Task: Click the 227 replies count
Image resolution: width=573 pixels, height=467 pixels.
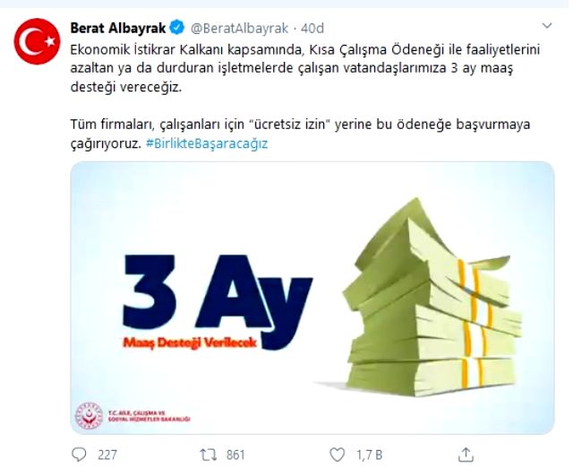Action: 107,454
